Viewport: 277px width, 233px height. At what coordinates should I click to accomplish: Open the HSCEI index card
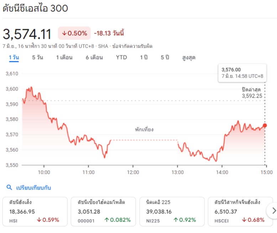click(240, 211)
